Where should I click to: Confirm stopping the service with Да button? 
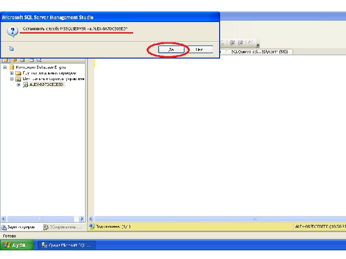tap(171, 49)
